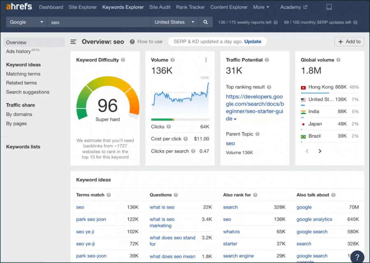The width and height of the screenshot is (370, 263).
Task: Click Traffic Potential info icon
Action: [267, 60]
